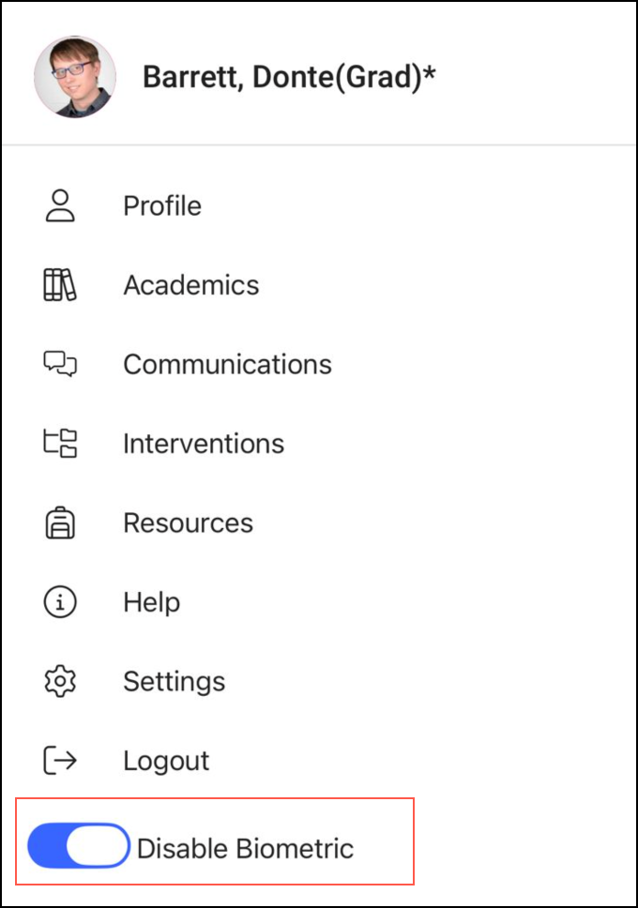This screenshot has height=908, width=638.
Task: Open the Settings text label
Action: (174, 681)
